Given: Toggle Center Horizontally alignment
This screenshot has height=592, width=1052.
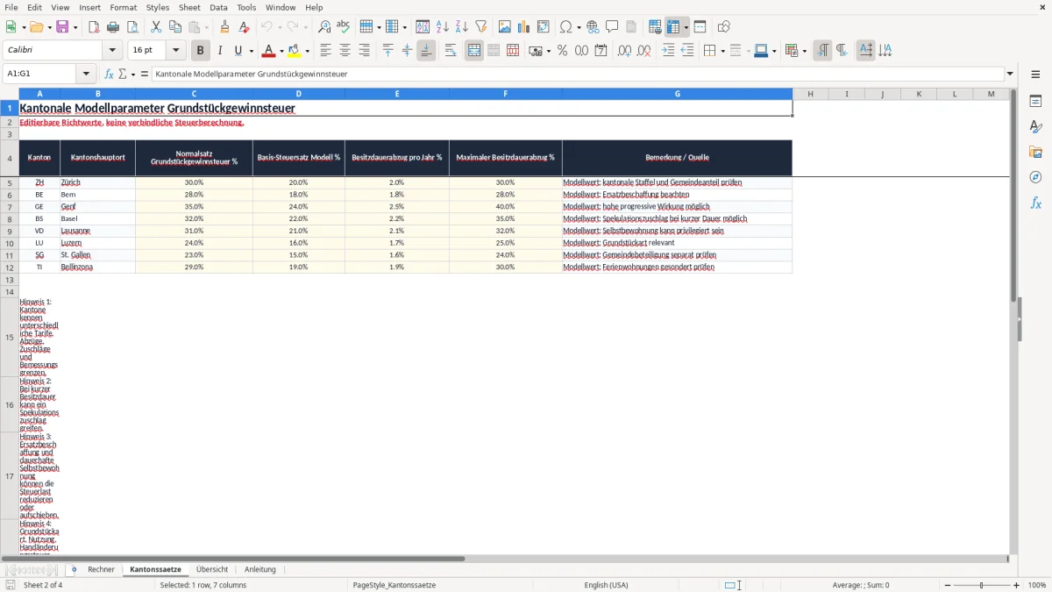Looking at the screenshot, I should 345,51.
